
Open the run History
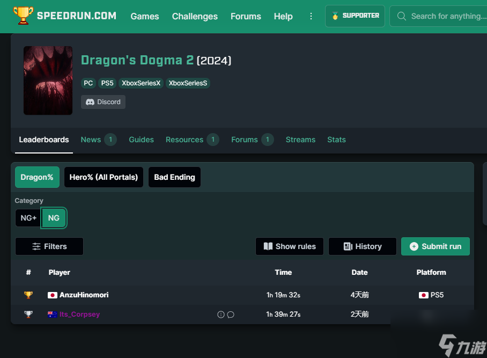tap(363, 246)
